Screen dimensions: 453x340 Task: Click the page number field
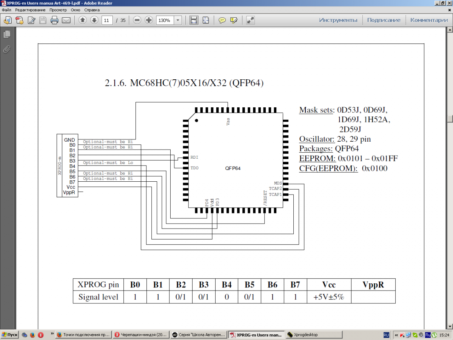(107, 20)
